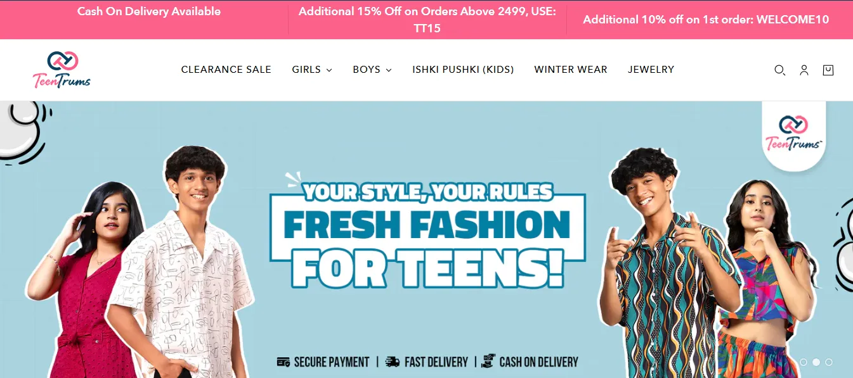The width and height of the screenshot is (853, 378).
Task: Select the second carousel slide dot
Action: (x=816, y=362)
